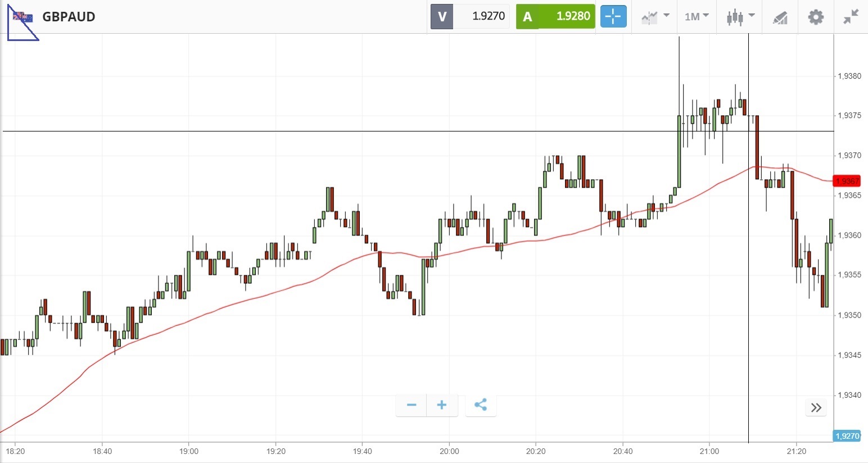Click the GBPAUD flag icon
868x463 pixels.
[x=23, y=17]
